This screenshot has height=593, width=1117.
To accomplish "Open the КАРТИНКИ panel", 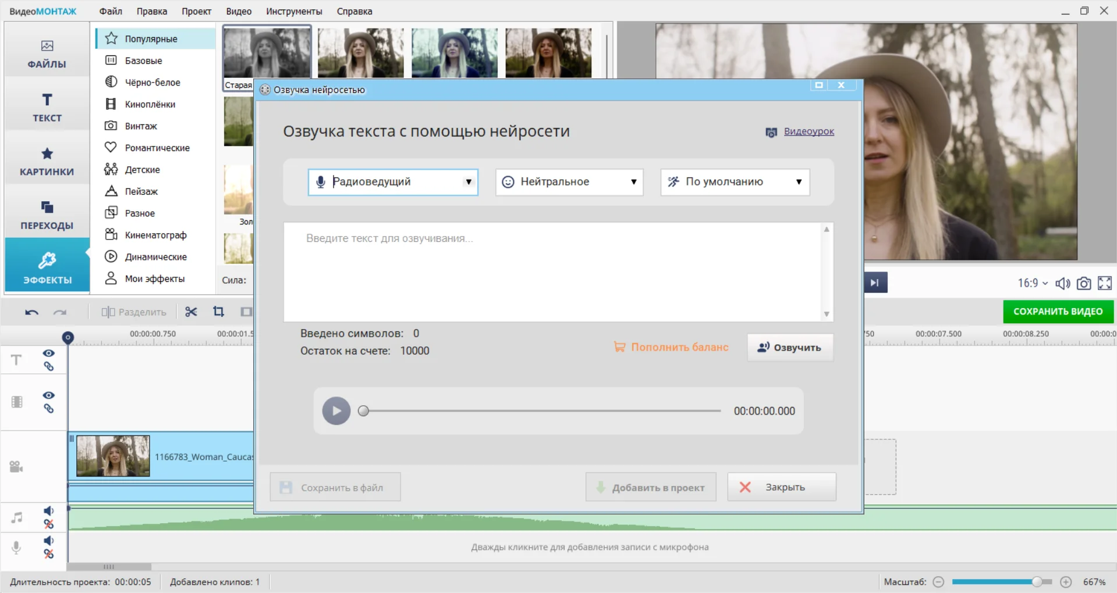I will click(47, 160).
